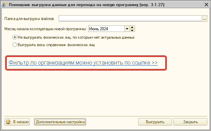Click the 'Выгрузить' export button
This screenshot has height=131, width=211.
tap(155, 122)
